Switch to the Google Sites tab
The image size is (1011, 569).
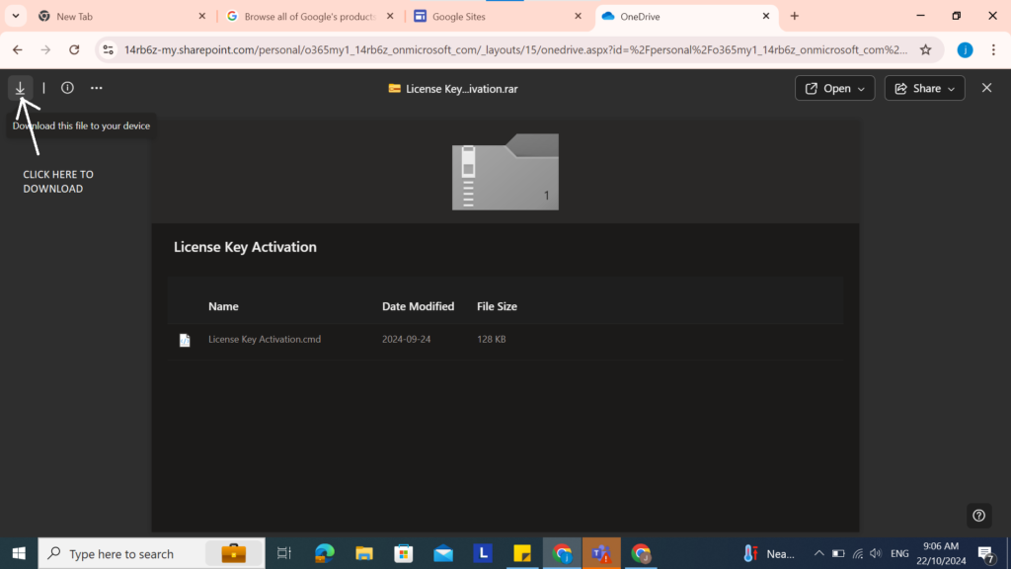[x=497, y=17]
